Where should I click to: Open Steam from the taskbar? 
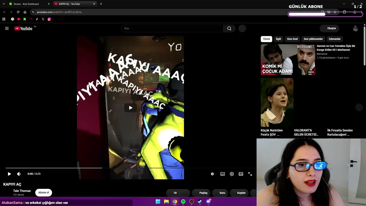200,201
